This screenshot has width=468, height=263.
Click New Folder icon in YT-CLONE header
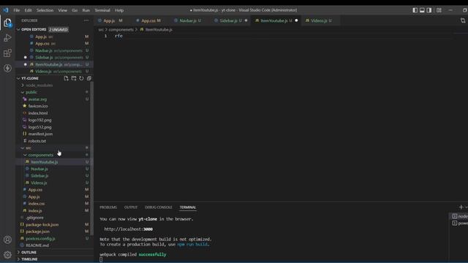point(74,78)
